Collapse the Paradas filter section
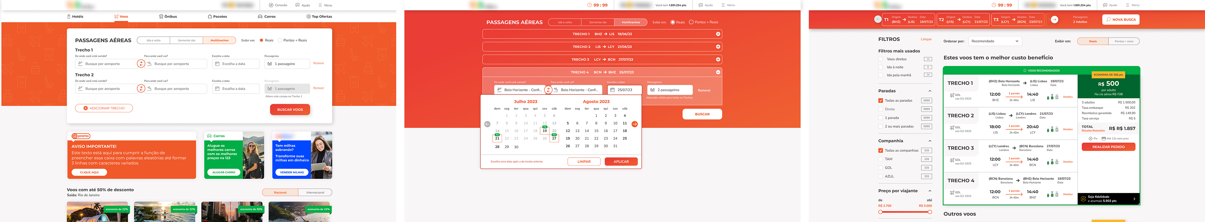Viewport: 1205px width, 222px height. coord(929,91)
